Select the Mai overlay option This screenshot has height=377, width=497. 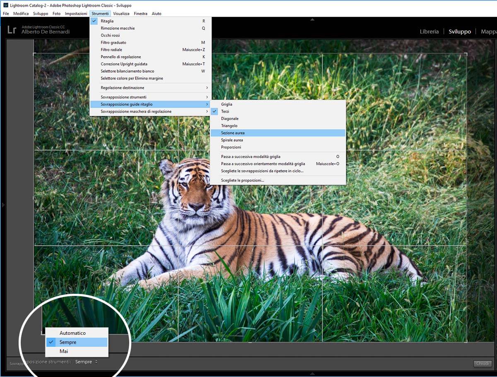[64, 351]
